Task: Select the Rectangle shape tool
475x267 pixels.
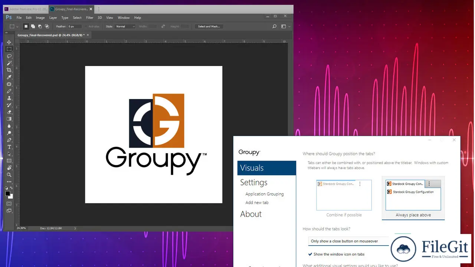Action: [x=9, y=161]
